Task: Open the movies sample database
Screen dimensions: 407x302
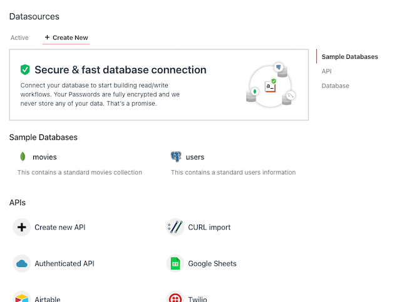Action: tap(44, 157)
